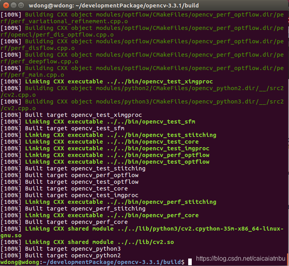Click 'Linking CXX executable ../../bin/opencv_test_ximgproc' line

(107, 81)
